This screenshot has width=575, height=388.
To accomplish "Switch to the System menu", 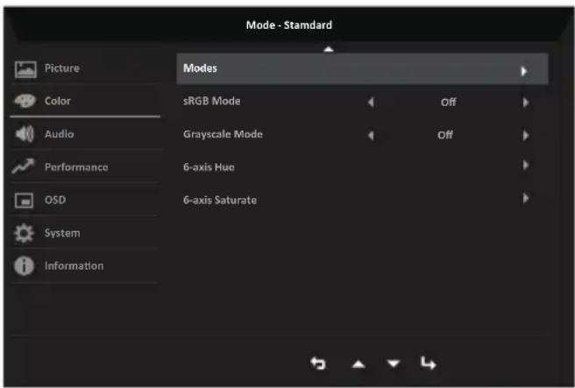I will click(62, 233).
